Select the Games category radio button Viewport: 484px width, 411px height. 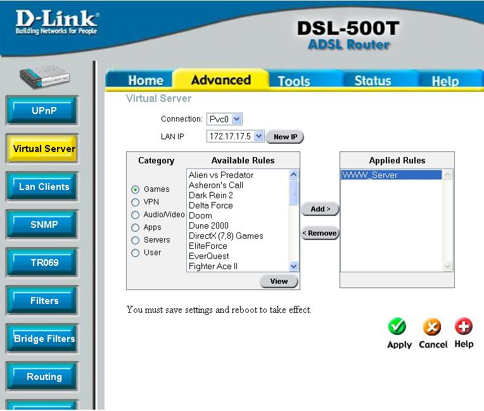tap(135, 189)
